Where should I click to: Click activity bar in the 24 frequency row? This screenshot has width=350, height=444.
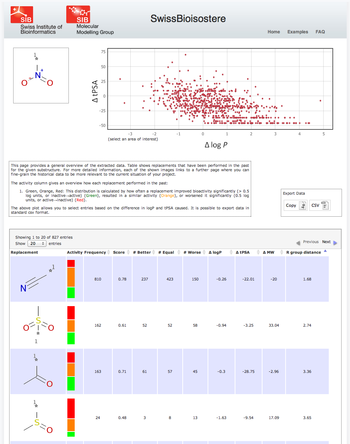71,418
